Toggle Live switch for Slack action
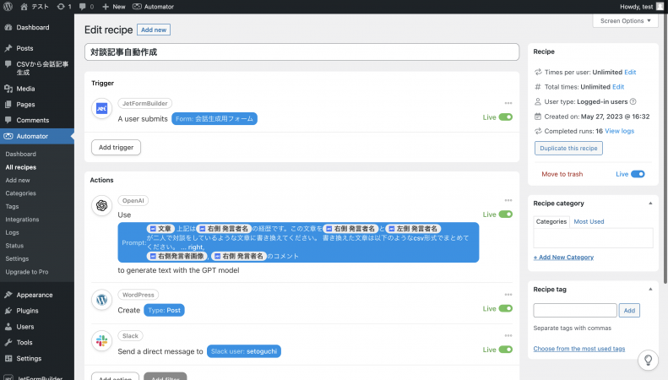This screenshot has height=380, width=668. 506,350
